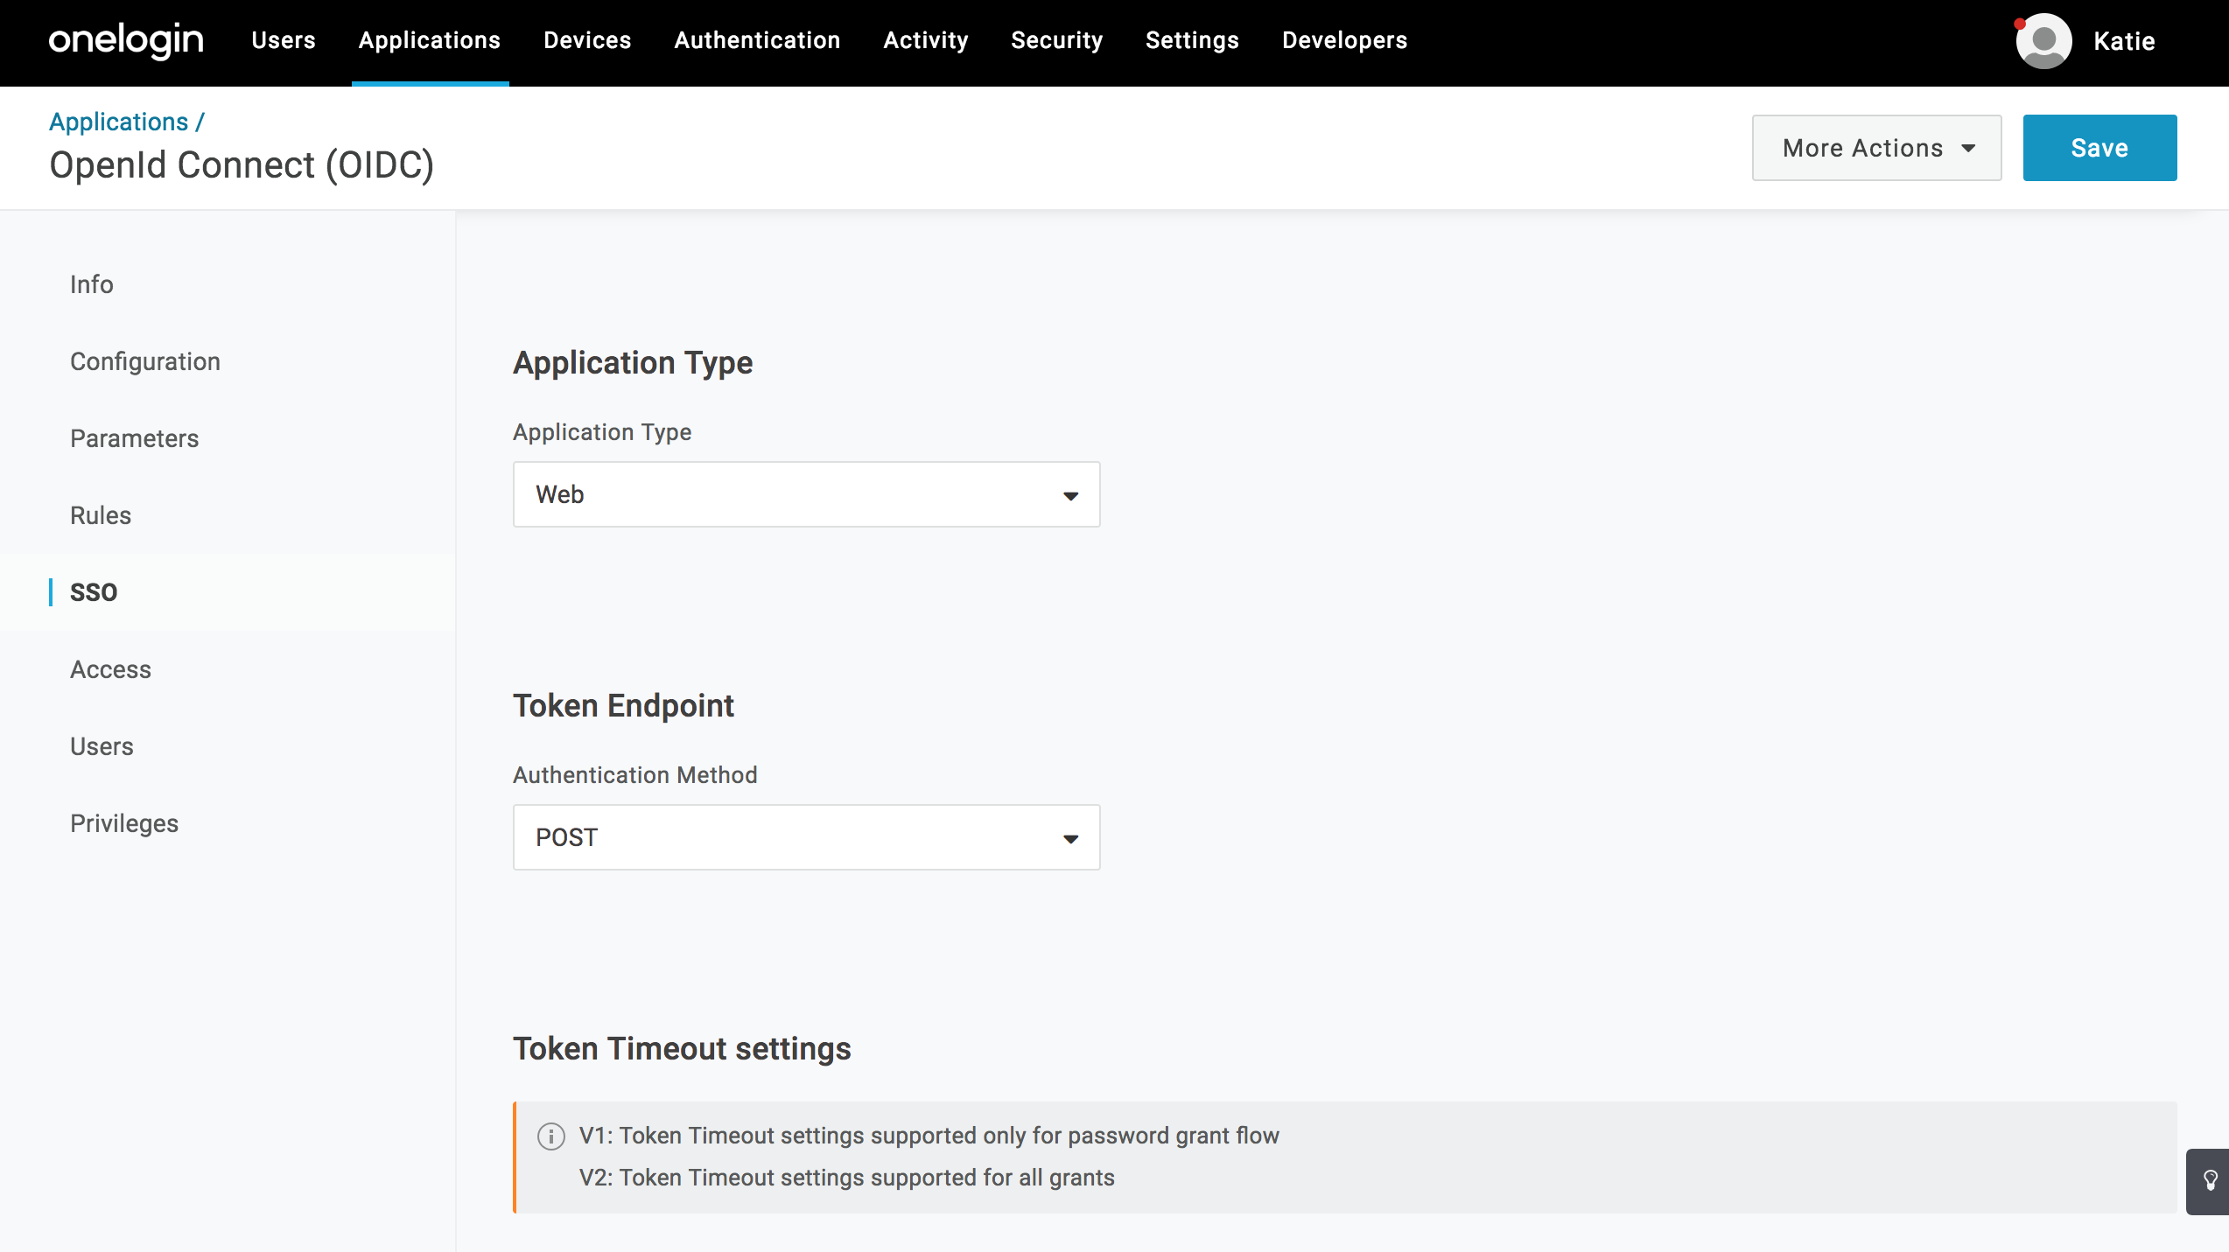Viewport: 2229px width, 1252px height.
Task: Switch to the Applications menu item
Action: point(429,40)
